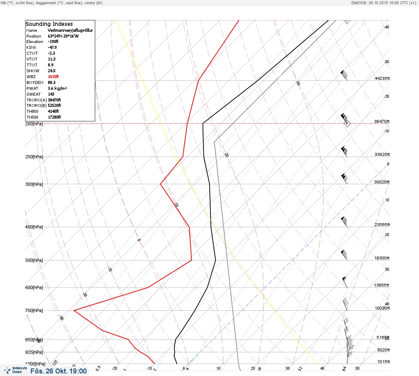The width and height of the screenshot is (419, 376).
Task: Click the diamond tropopause marker on 200 hPa line
Action: 347,124
